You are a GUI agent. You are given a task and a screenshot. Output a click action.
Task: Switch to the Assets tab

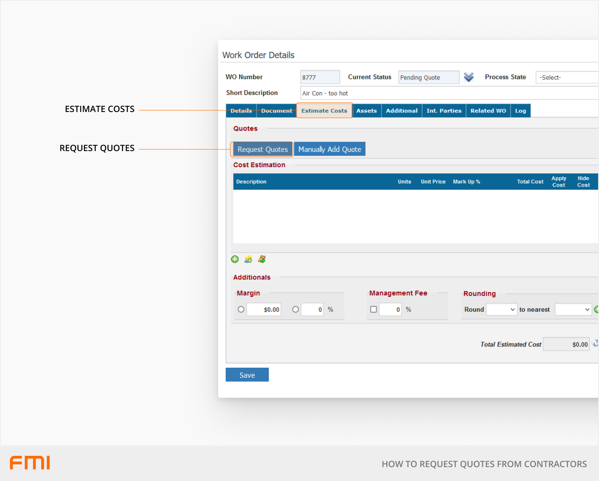[x=366, y=111]
